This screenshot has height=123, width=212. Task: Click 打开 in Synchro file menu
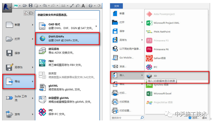click(x=128, y=22)
